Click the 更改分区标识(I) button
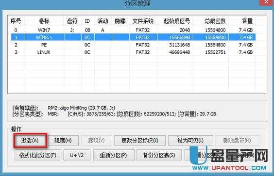This screenshot has height=176, width=274. pos(140,141)
